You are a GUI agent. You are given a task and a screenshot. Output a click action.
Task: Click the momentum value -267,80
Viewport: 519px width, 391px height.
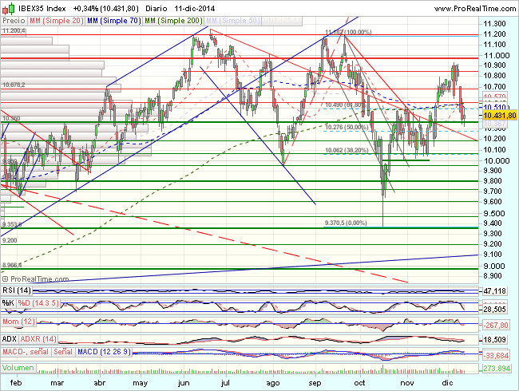point(496,326)
